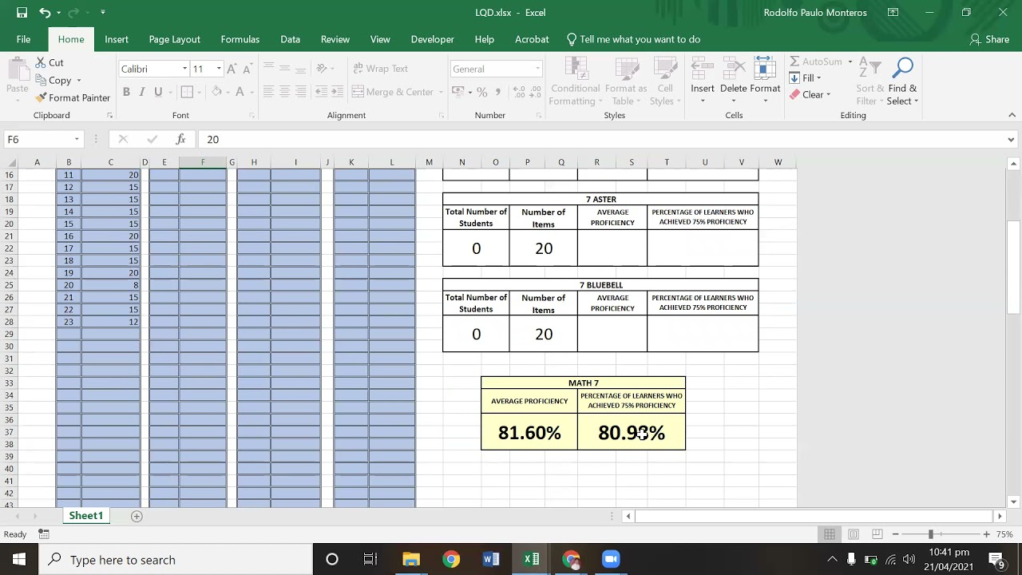
Task: Toggle Bold formatting
Action: (126, 92)
